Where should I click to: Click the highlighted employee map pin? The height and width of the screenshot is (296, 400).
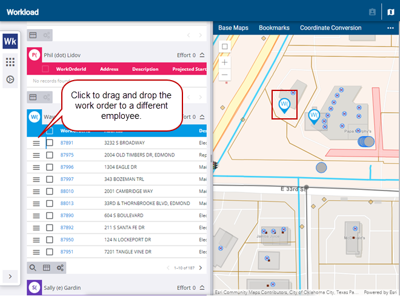284,106
